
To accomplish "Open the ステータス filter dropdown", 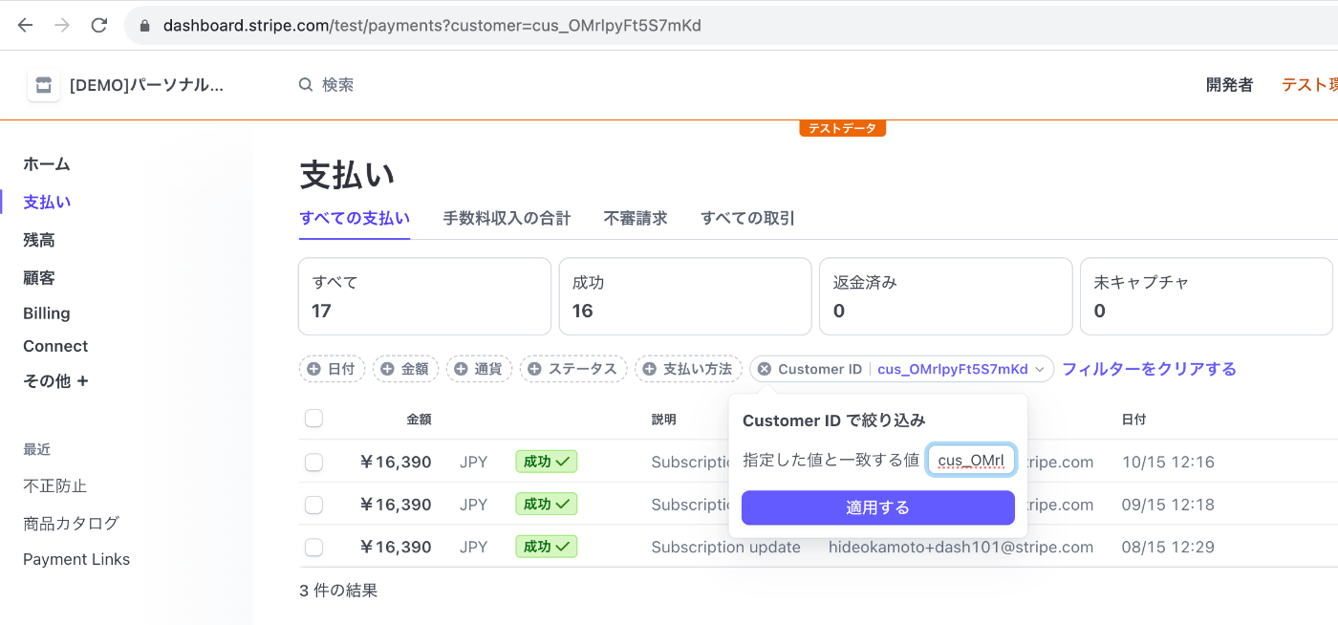I will coord(573,369).
